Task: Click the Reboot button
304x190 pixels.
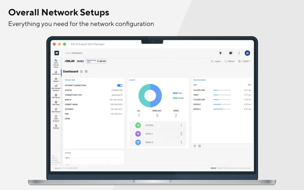Action: [229, 61]
